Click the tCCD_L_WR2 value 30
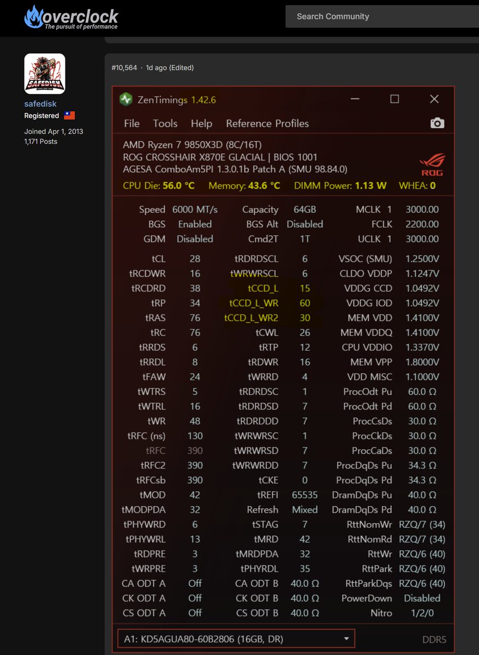Viewport: 479px width, 655px height. click(305, 318)
